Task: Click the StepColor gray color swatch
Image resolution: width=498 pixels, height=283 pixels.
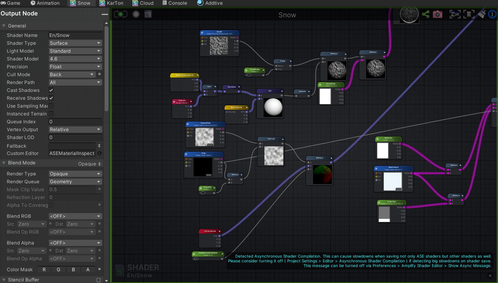Action: pos(384,214)
